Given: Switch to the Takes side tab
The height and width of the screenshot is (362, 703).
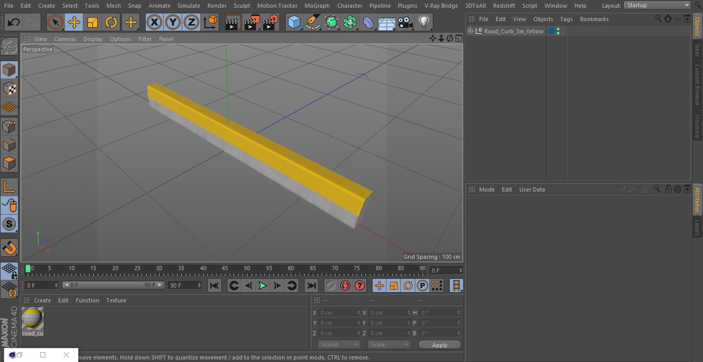Looking at the screenshot, I should coord(697,50).
